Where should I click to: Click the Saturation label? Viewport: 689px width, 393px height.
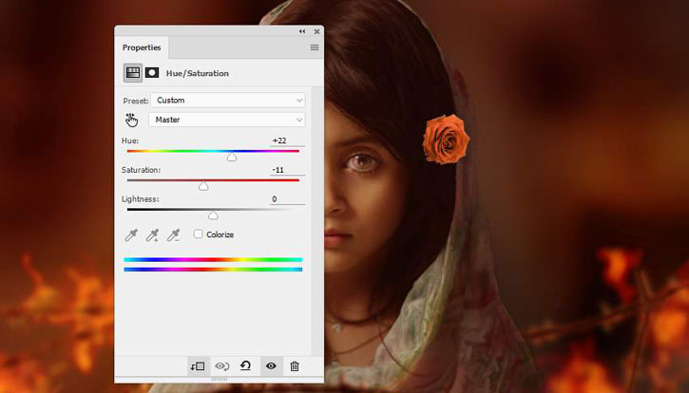click(x=141, y=170)
